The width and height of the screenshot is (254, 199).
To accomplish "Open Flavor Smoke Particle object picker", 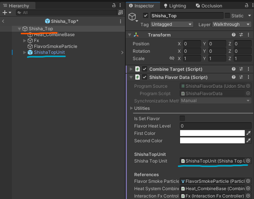I will (x=248, y=181).
